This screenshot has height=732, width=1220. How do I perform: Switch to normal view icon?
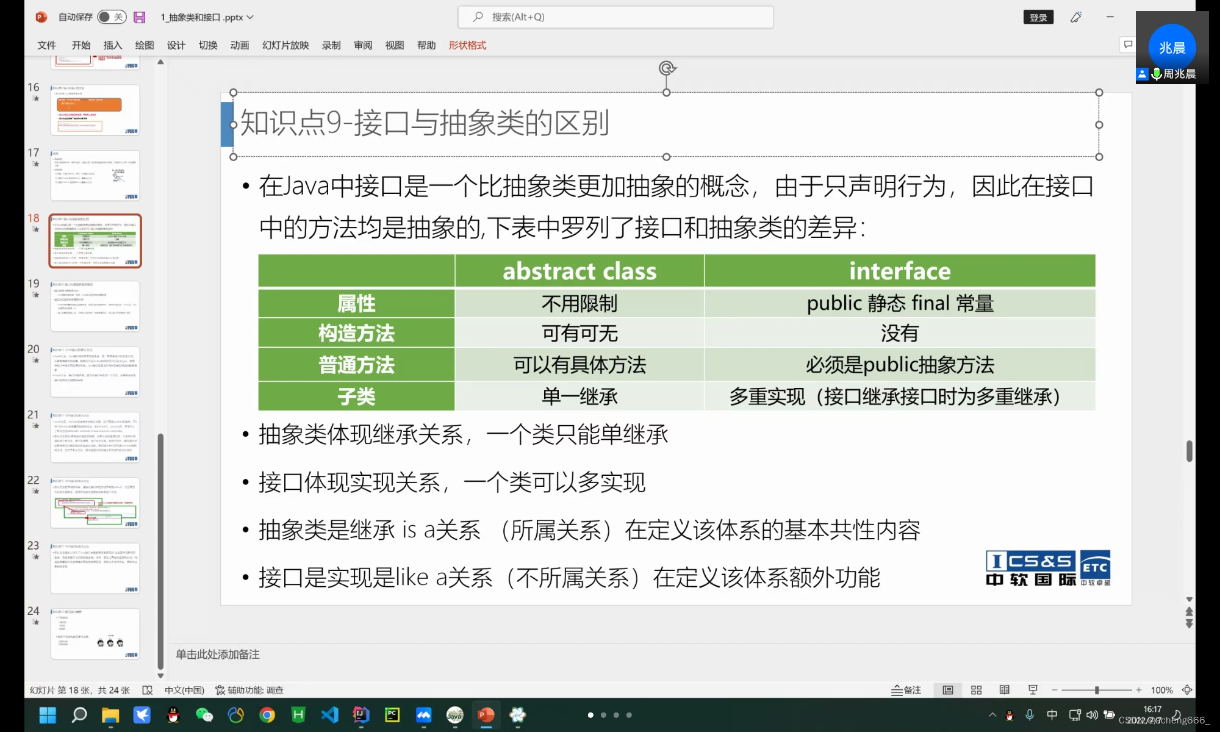948,690
